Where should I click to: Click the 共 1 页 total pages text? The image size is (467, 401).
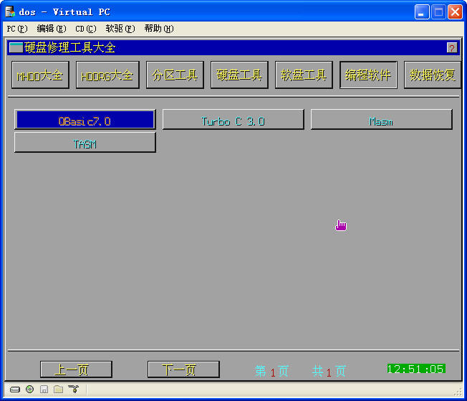[x=329, y=372]
